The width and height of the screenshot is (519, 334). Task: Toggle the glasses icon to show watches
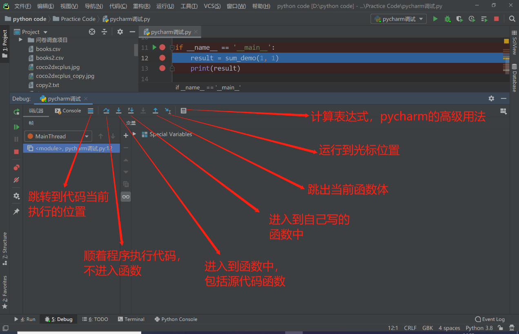coord(126,197)
